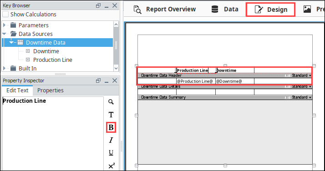Viewport: 325px width, 171px height.
Task: Undock the Property Inspector panel
Action: pyautogui.click(x=98, y=80)
